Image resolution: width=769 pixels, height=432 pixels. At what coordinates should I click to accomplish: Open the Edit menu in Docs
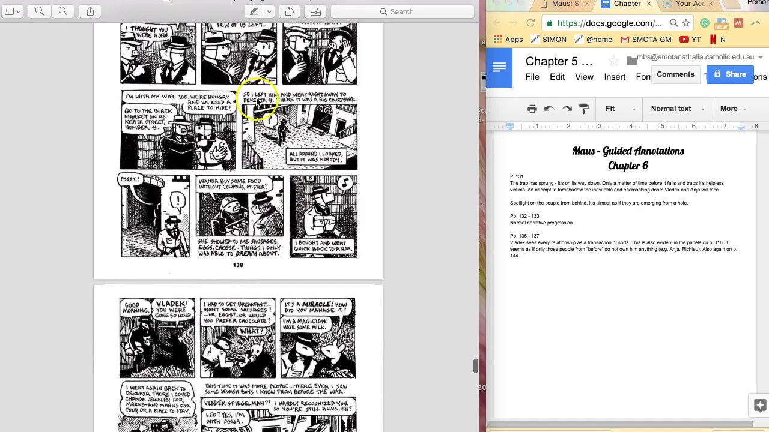coord(557,77)
